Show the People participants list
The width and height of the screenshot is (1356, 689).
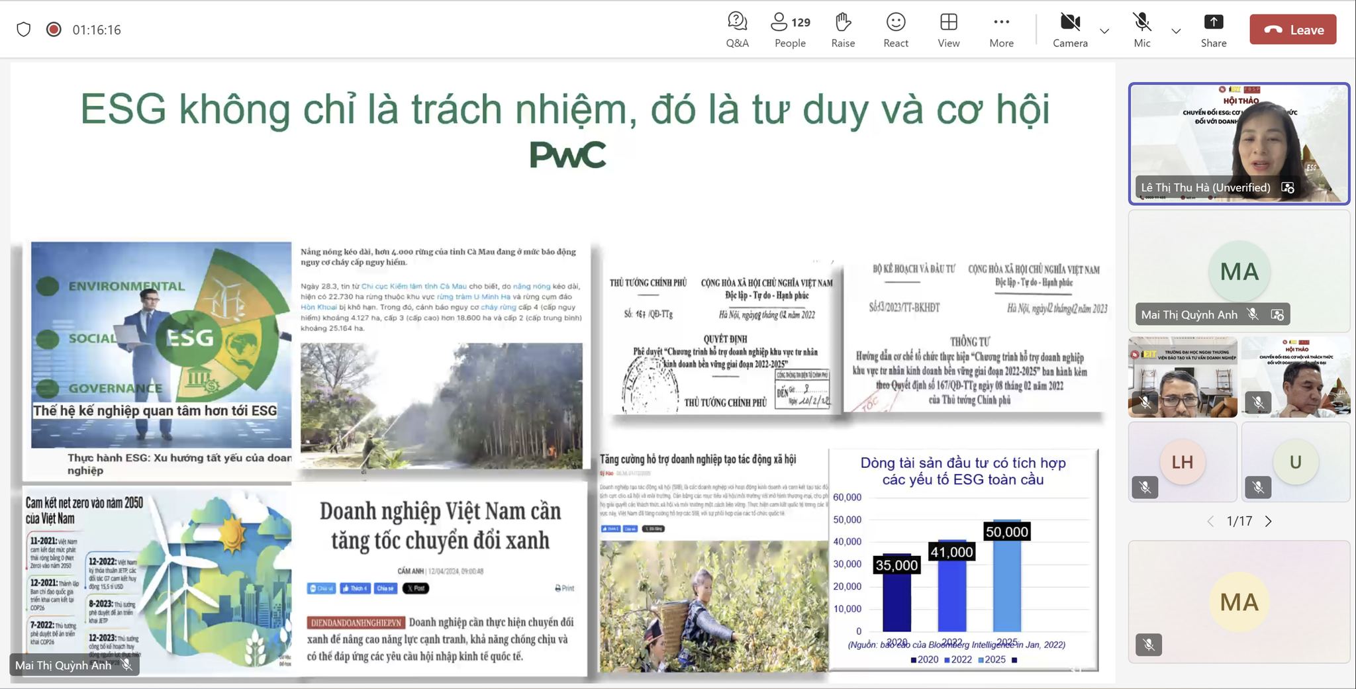click(x=790, y=30)
